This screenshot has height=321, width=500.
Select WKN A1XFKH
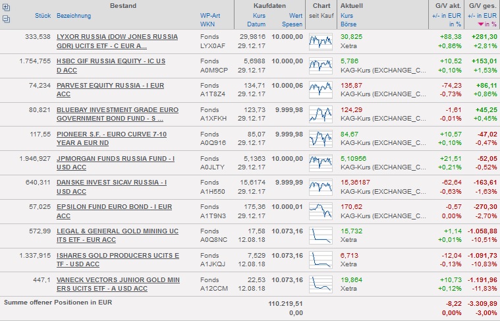(213, 119)
